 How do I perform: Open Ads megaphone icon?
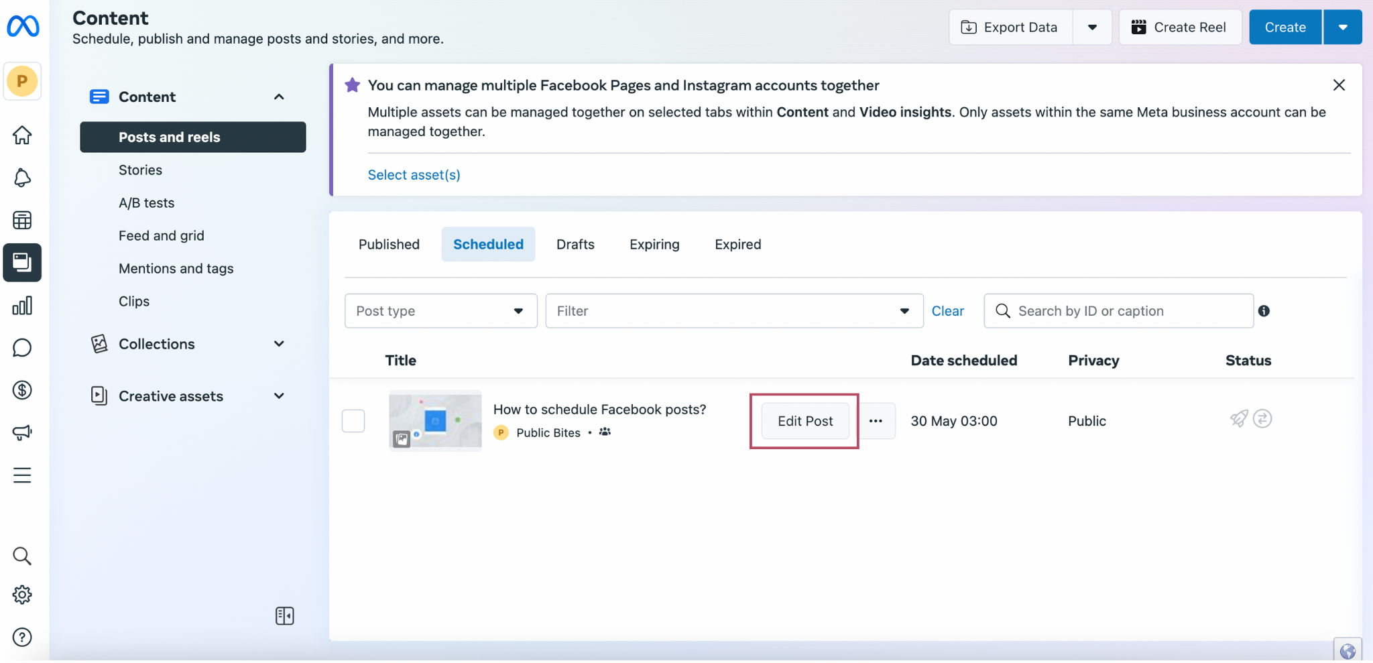pos(22,432)
